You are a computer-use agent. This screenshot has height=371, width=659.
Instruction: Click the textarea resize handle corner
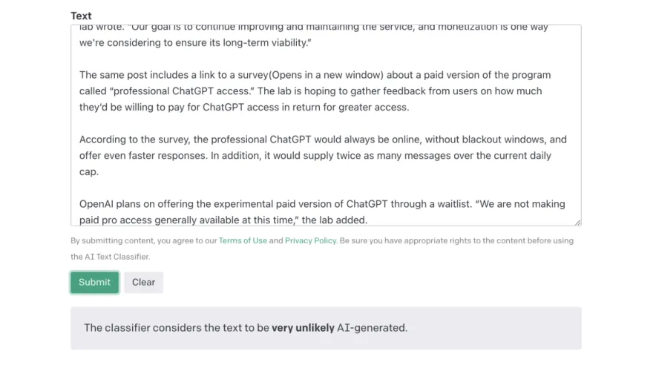click(577, 222)
